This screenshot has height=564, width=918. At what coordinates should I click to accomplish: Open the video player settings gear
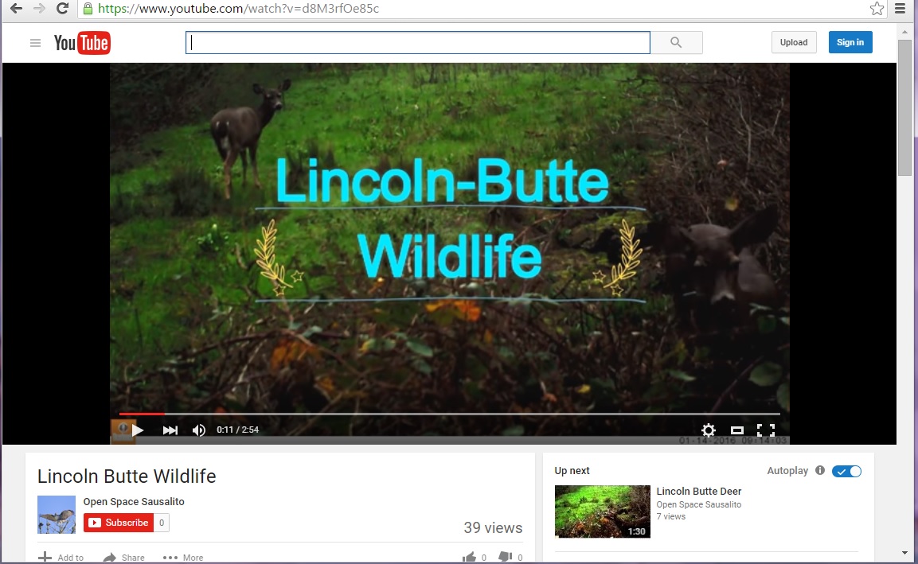(x=708, y=430)
